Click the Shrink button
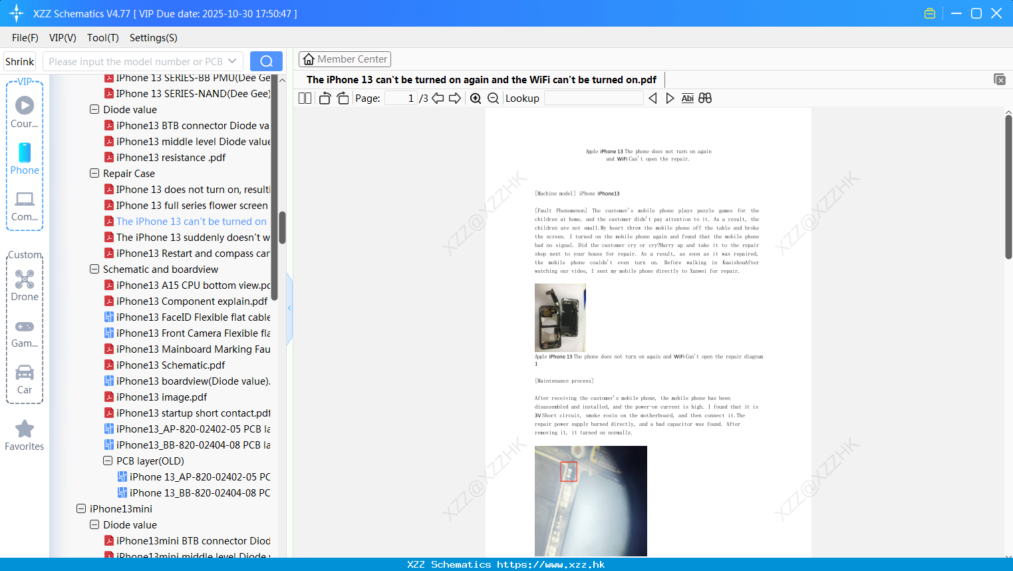Screen dimensions: 1013x571 click(20, 61)
